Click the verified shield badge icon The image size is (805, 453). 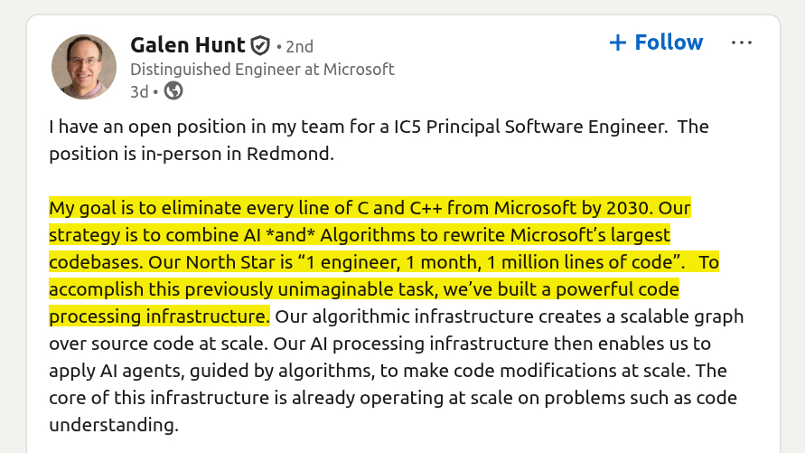260,45
